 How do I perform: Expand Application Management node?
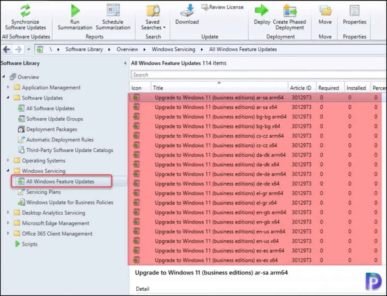(8, 87)
